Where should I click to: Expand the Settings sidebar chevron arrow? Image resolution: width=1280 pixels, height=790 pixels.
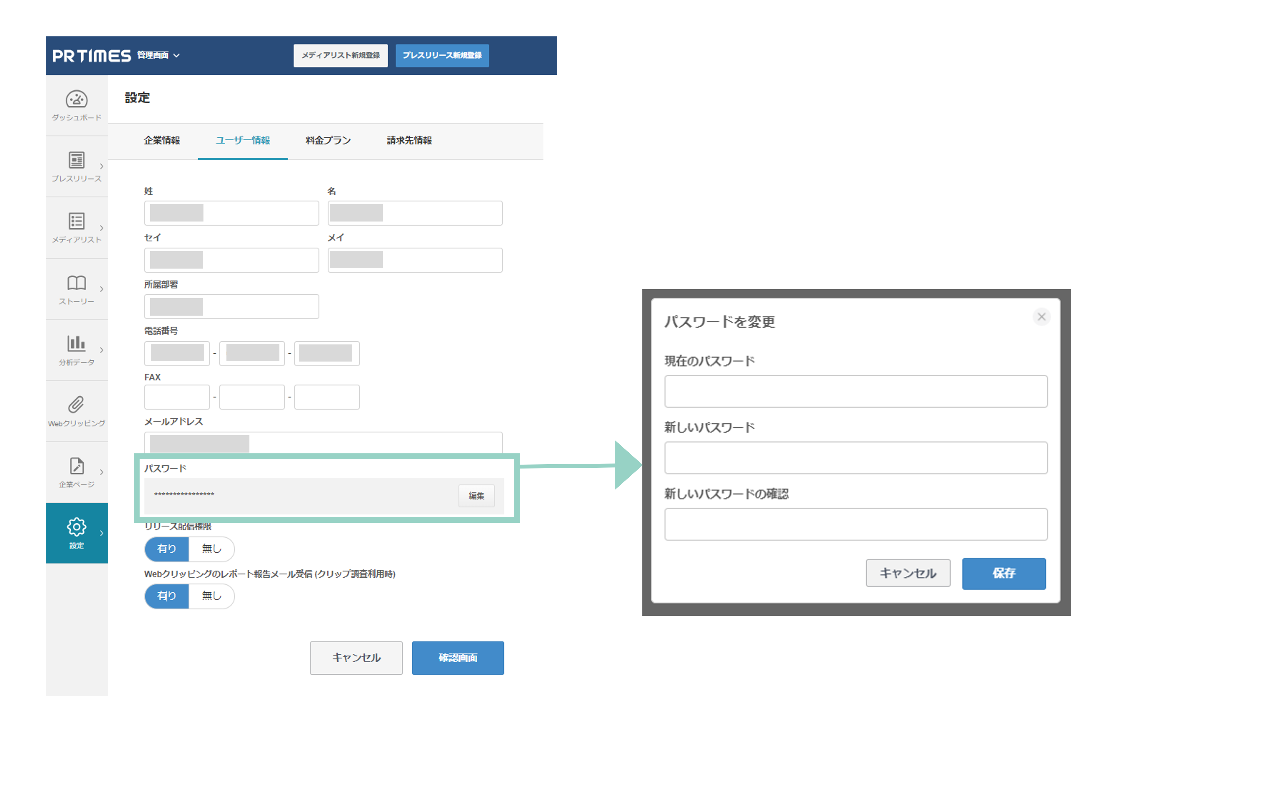(101, 533)
